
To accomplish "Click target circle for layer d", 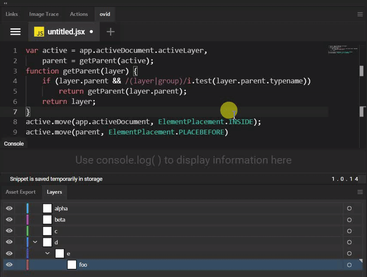I will click(x=349, y=242).
